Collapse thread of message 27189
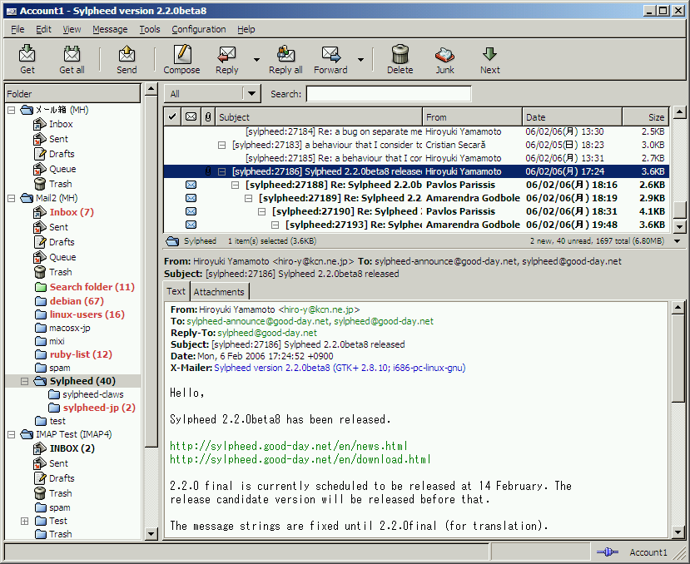 pos(249,199)
